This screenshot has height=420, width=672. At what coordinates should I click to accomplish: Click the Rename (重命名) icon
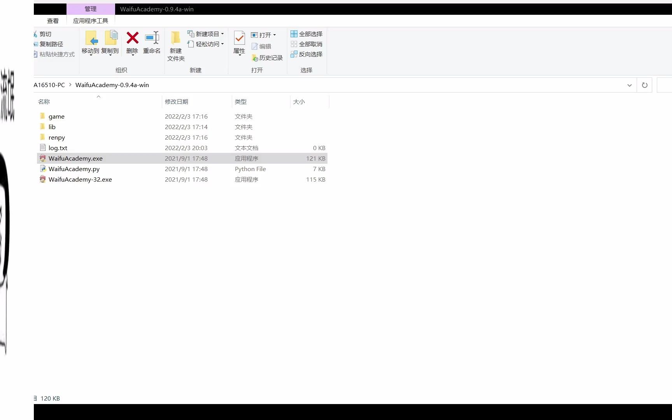click(152, 38)
